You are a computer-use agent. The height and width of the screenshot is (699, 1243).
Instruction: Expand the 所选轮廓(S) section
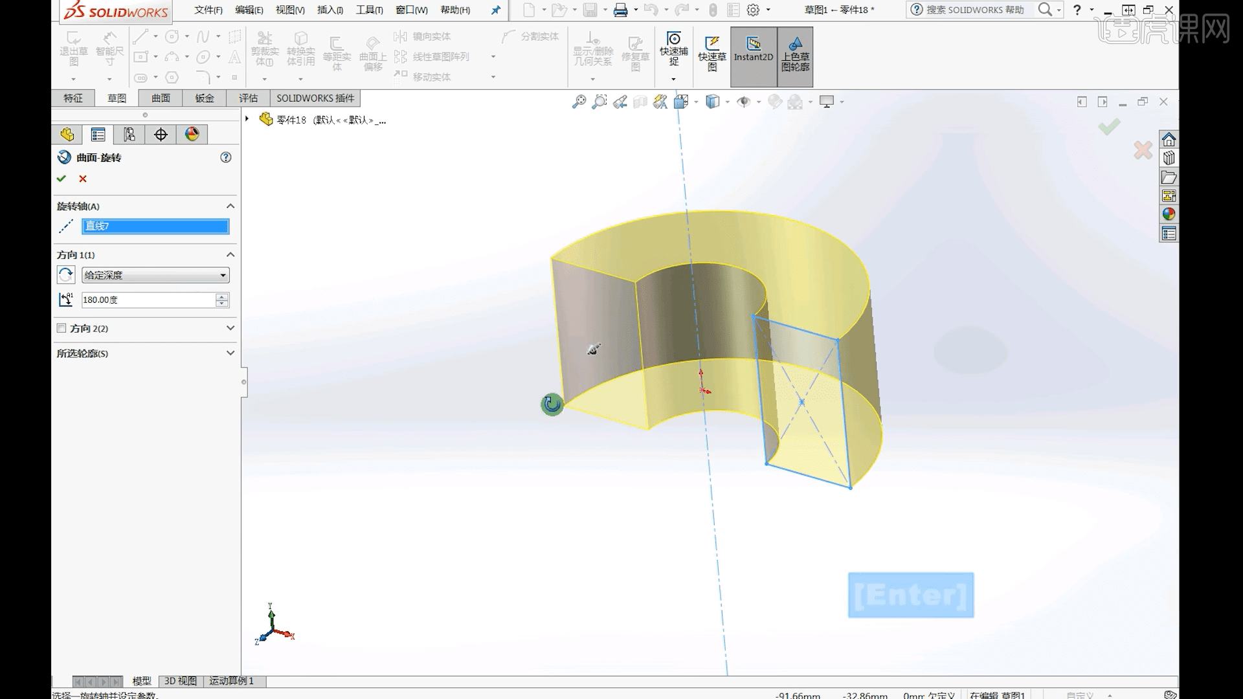click(x=230, y=353)
